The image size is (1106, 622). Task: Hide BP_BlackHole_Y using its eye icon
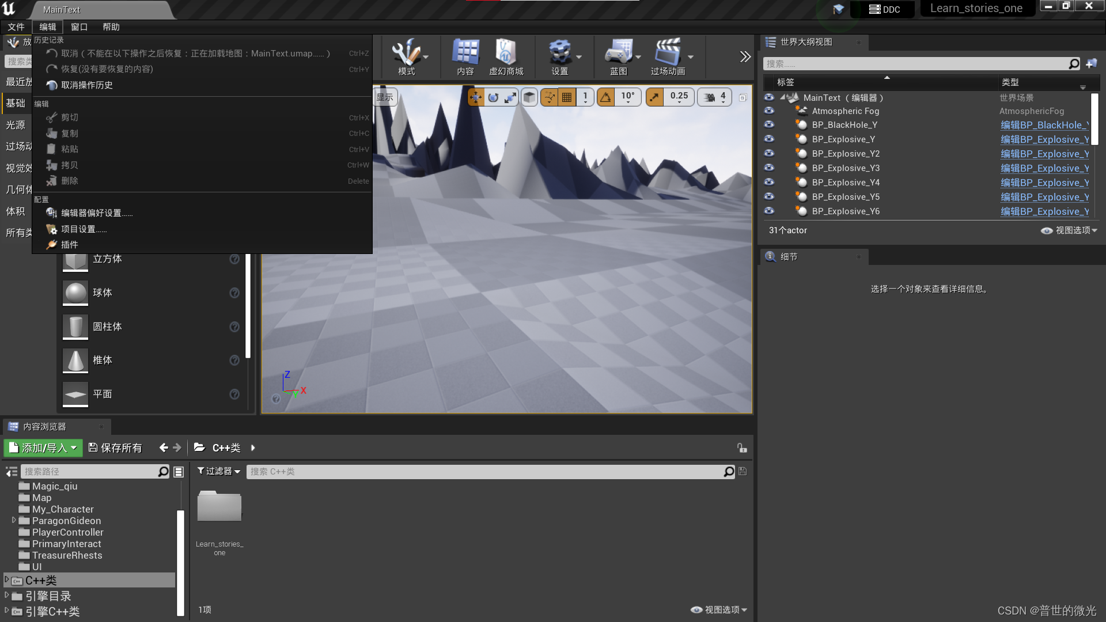tap(769, 125)
